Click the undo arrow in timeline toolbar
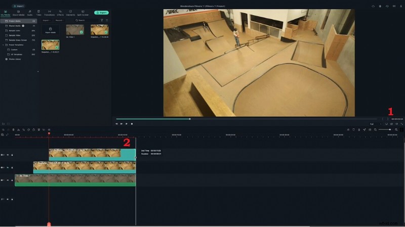Viewport: 405px width, 227px height. 3,130
